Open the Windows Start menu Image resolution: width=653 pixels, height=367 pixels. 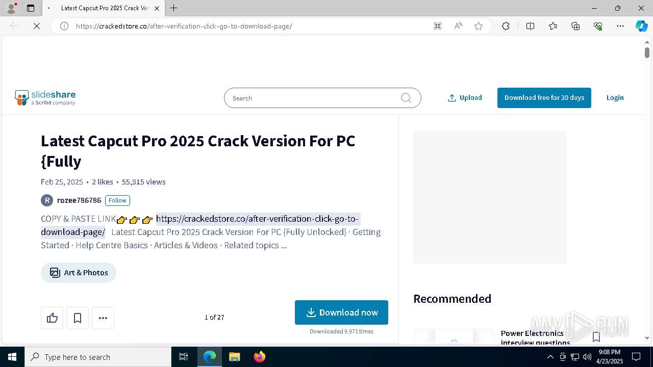pos(12,357)
